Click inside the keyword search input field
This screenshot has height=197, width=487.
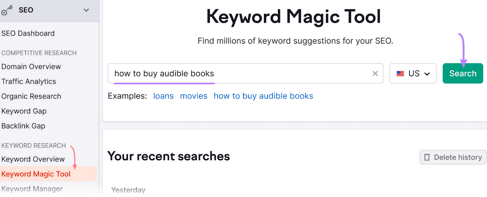click(x=243, y=73)
